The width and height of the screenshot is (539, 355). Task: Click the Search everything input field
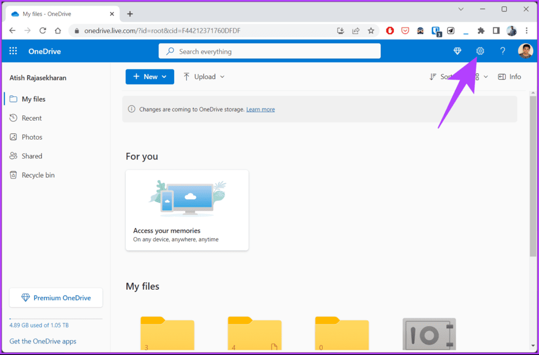click(269, 51)
